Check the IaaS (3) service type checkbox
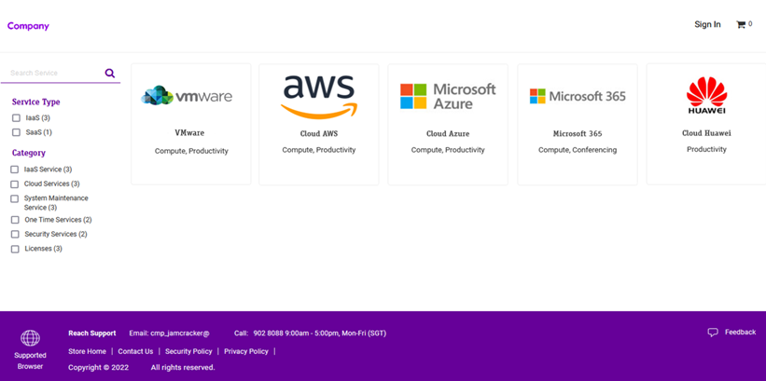766x381 pixels. click(16, 118)
